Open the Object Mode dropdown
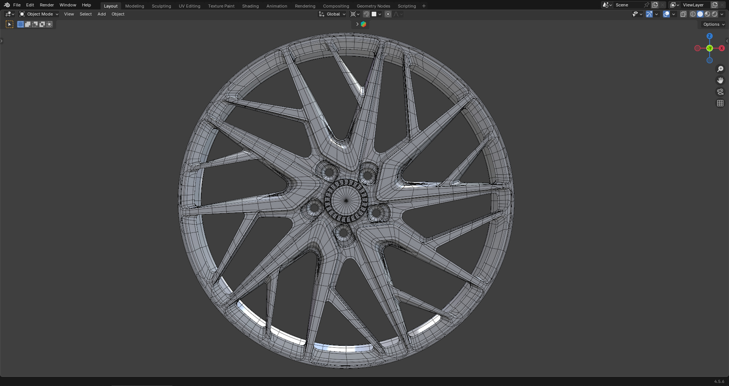 point(39,14)
